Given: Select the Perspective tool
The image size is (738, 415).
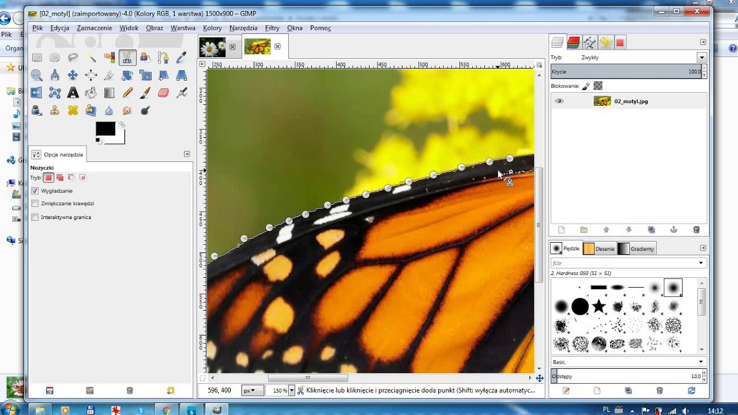Looking at the screenshot, I should (182, 75).
